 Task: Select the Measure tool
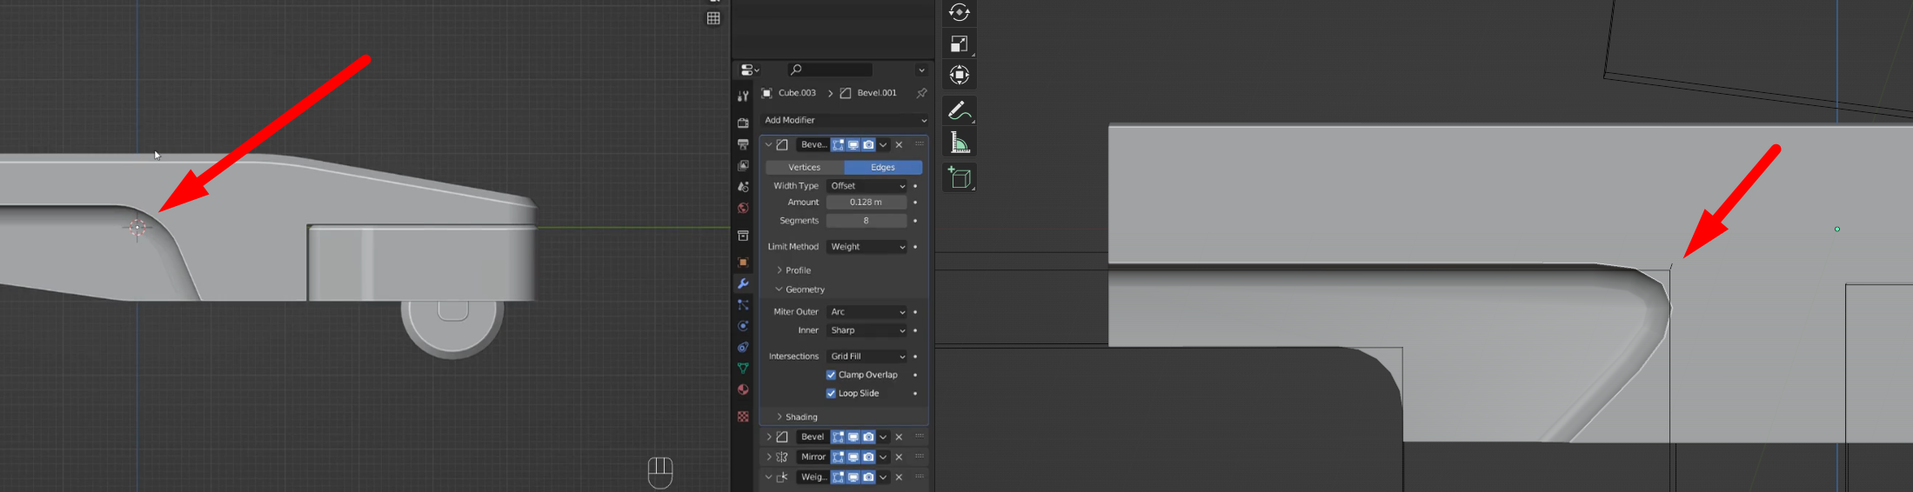coord(959,143)
